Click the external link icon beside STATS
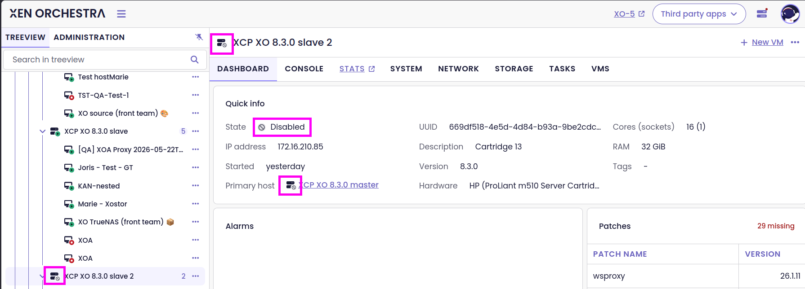Screen dimensions: 805x289 point(371,69)
